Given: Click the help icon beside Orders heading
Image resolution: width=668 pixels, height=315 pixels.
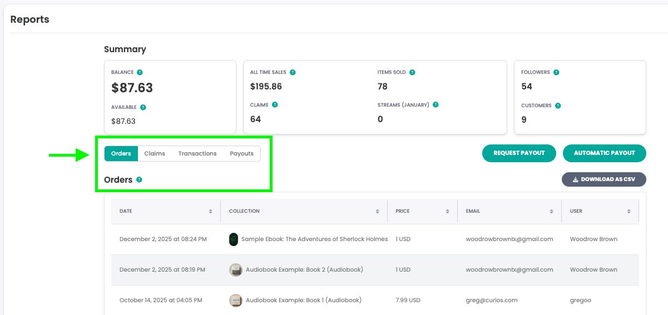Looking at the screenshot, I should point(139,180).
